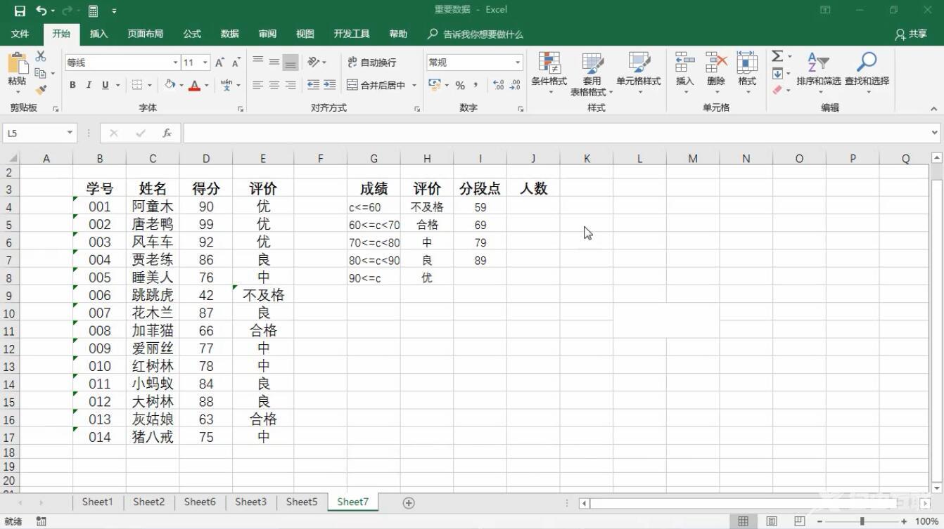944x529 pixels.
Task: Open the number format dropdown (常规)
Action: 518,63
